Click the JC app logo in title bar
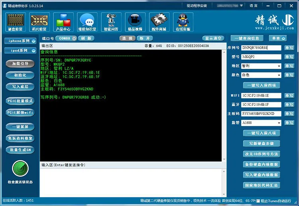This screenshot has height=206, width=299. pos(5,6)
